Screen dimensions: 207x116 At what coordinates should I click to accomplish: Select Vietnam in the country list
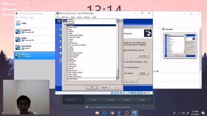click(92, 69)
